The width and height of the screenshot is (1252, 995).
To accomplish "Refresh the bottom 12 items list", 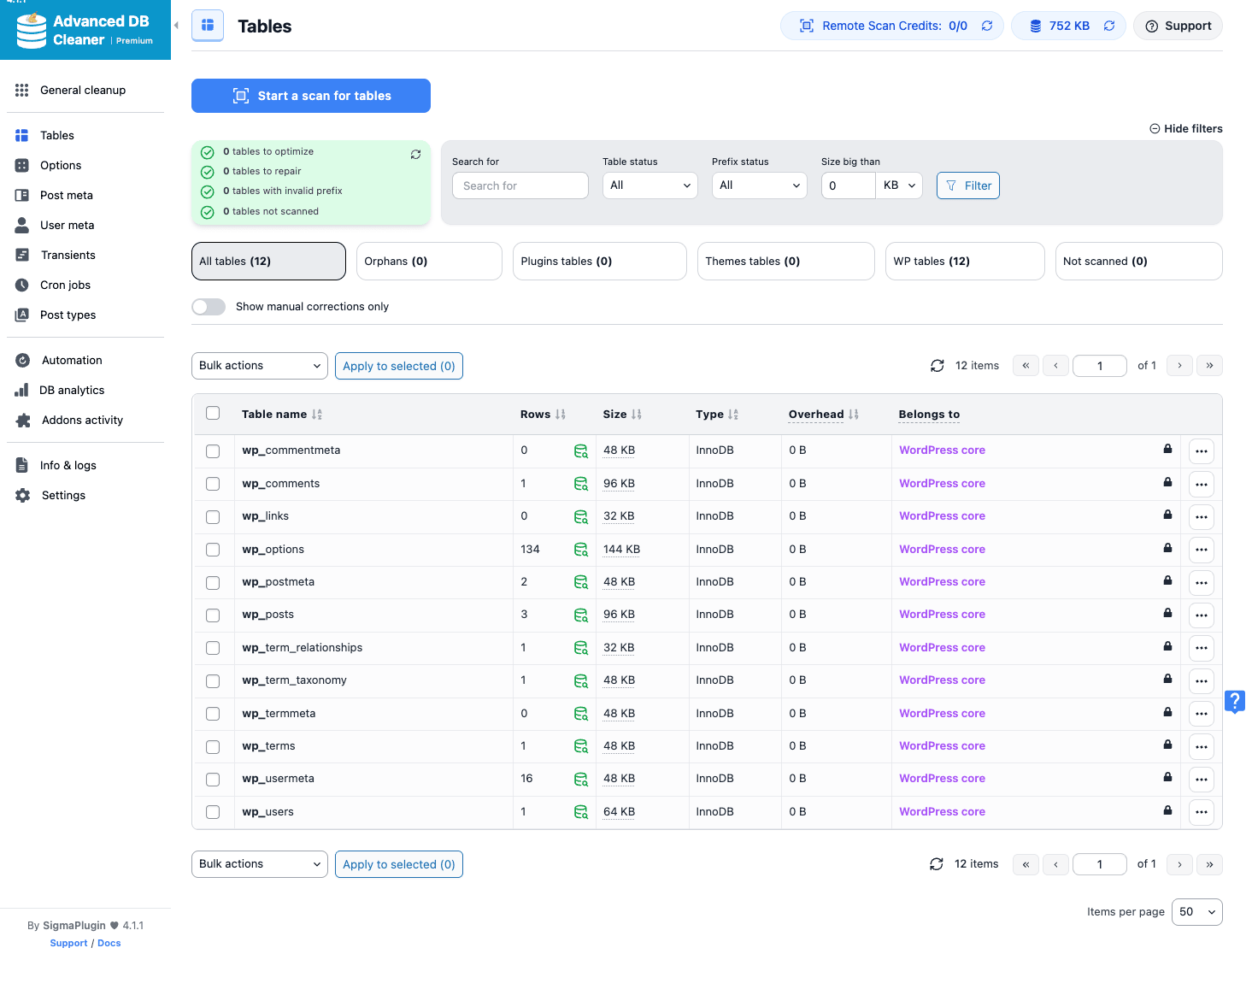I will [937, 864].
